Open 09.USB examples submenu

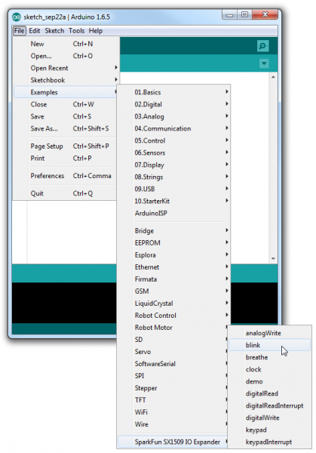(173, 190)
